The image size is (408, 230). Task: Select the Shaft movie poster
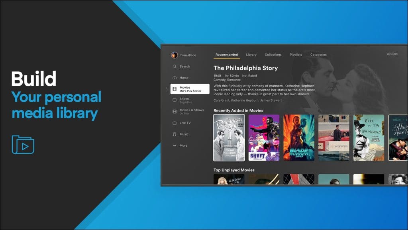(x=264, y=138)
